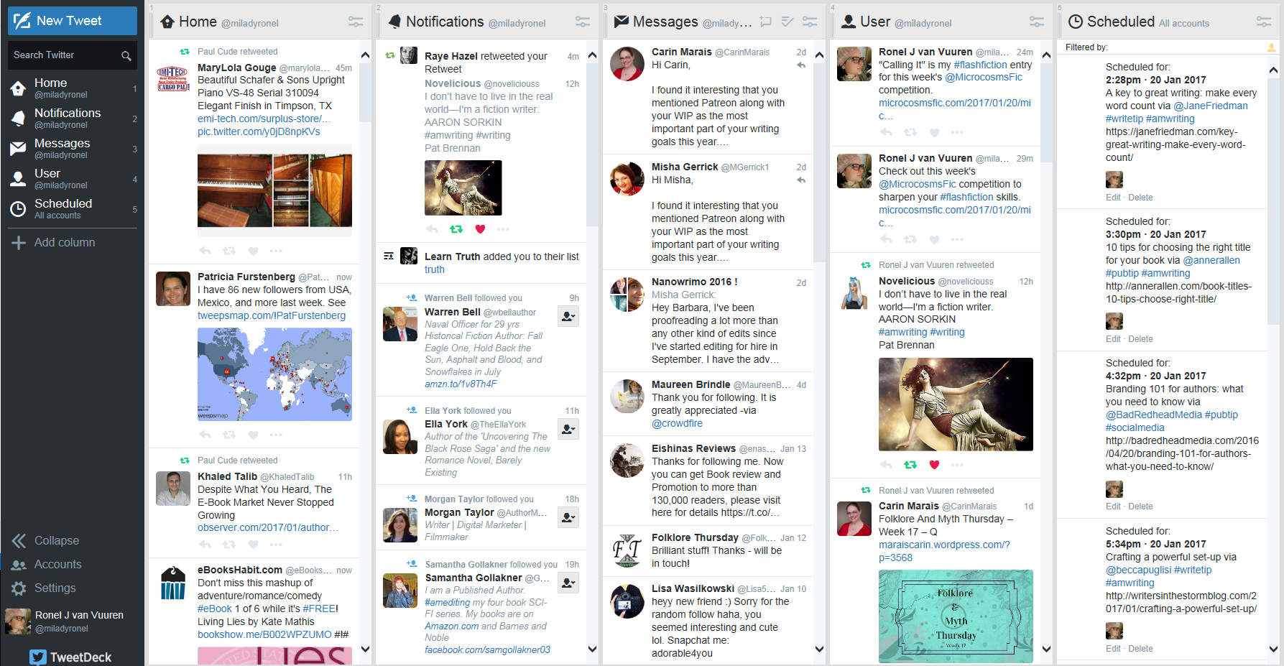The height and width of the screenshot is (666, 1284).
Task: Go to User column in sidebar
Action: click(x=73, y=179)
